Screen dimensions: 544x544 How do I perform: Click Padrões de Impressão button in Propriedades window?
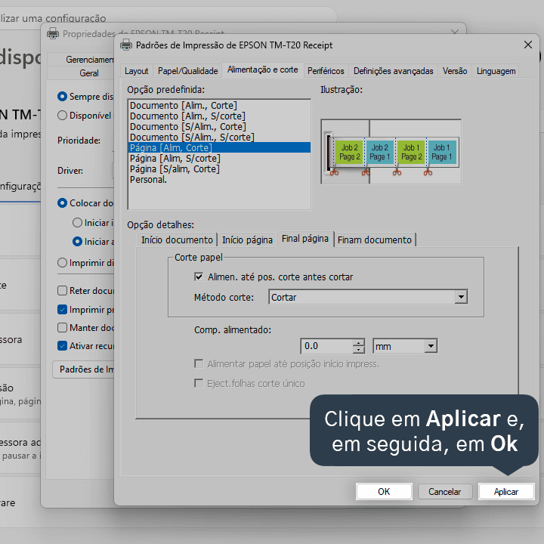tap(83, 369)
